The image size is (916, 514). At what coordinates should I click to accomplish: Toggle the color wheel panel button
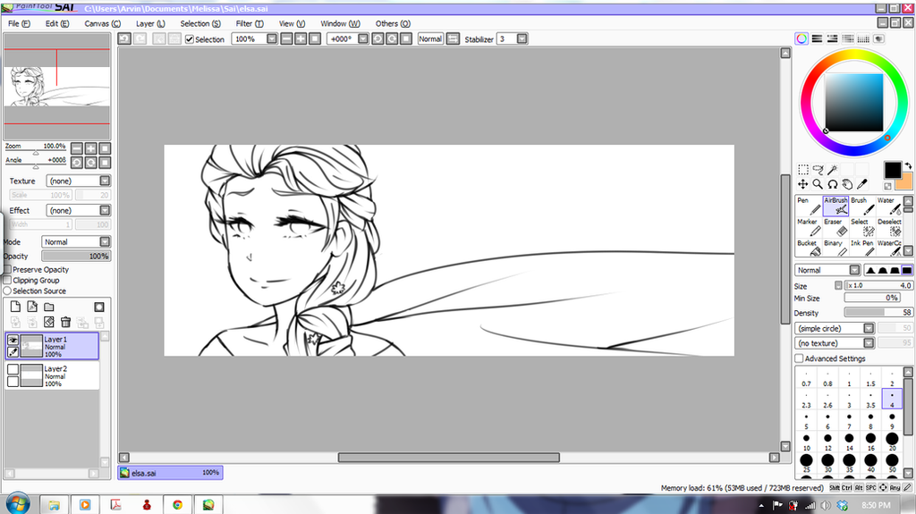(801, 38)
